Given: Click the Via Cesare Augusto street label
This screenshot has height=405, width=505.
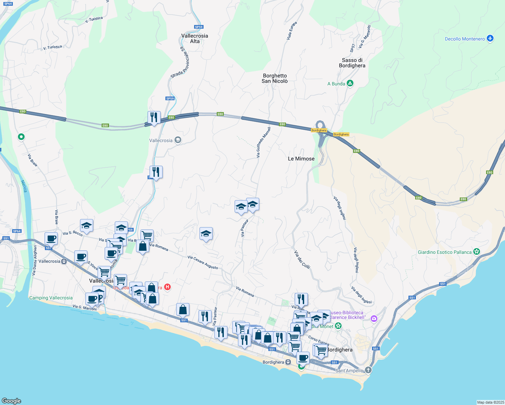Looking at the screenshot, I should 203,262.
